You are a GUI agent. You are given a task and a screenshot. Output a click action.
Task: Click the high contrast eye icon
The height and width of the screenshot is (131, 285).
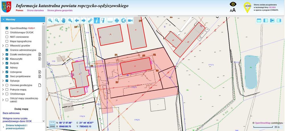tap(233, 4)
